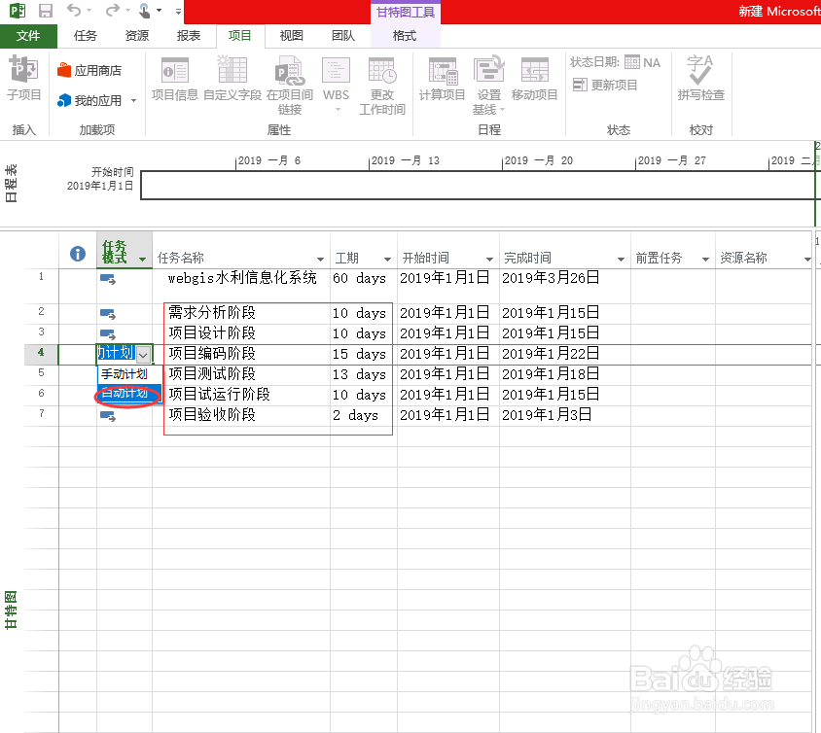Select row header number 5
Screen dimensions: 821x733
pos(42,373)
